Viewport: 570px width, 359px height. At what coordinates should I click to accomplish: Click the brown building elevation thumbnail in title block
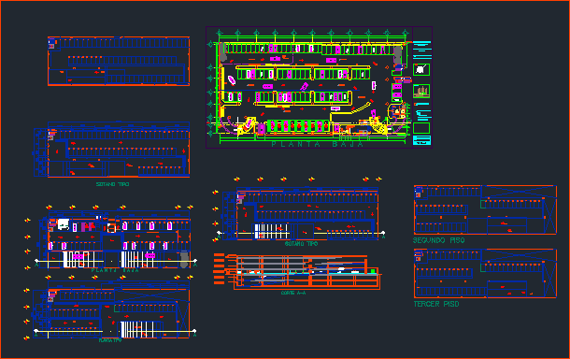421,91
